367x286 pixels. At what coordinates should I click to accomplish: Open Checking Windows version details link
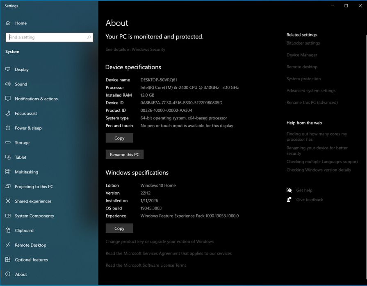pos(319,170)
